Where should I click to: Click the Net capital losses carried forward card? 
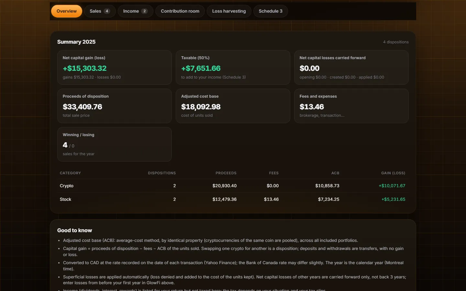(x=351, y=67)
